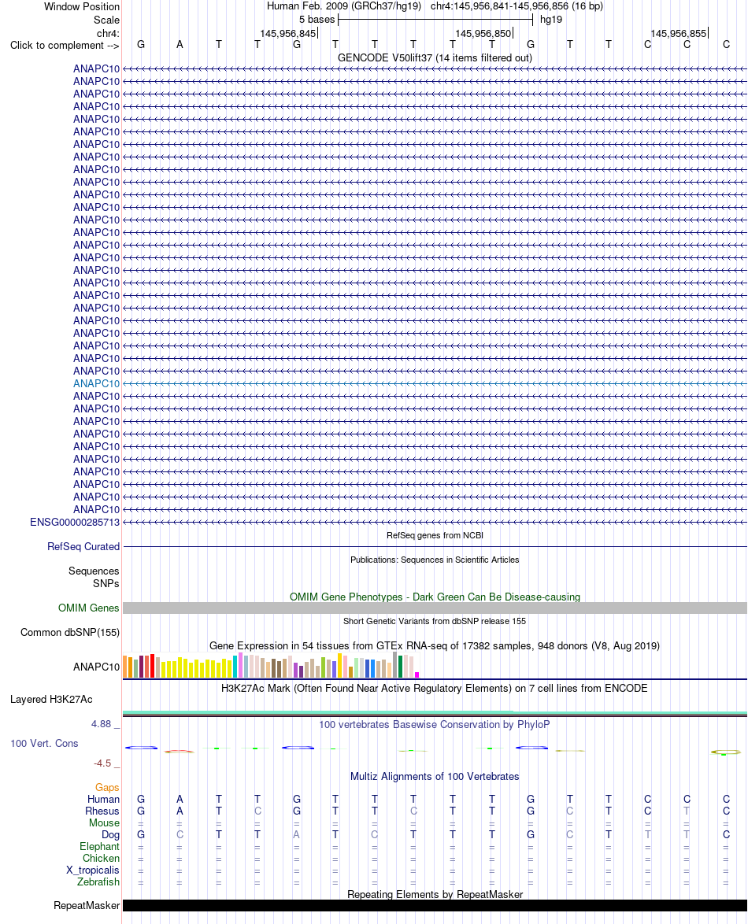
Task: Click the 'RefSeq Curated' track label
Action: [83, 547]
